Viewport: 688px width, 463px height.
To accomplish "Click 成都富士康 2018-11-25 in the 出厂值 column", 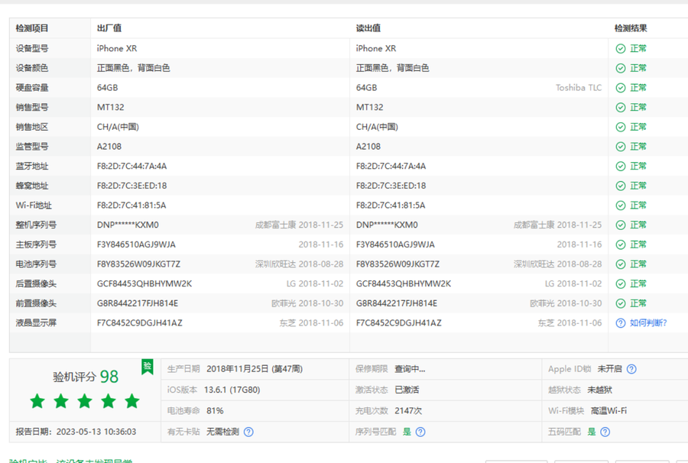I will click(x=299, y=225).
